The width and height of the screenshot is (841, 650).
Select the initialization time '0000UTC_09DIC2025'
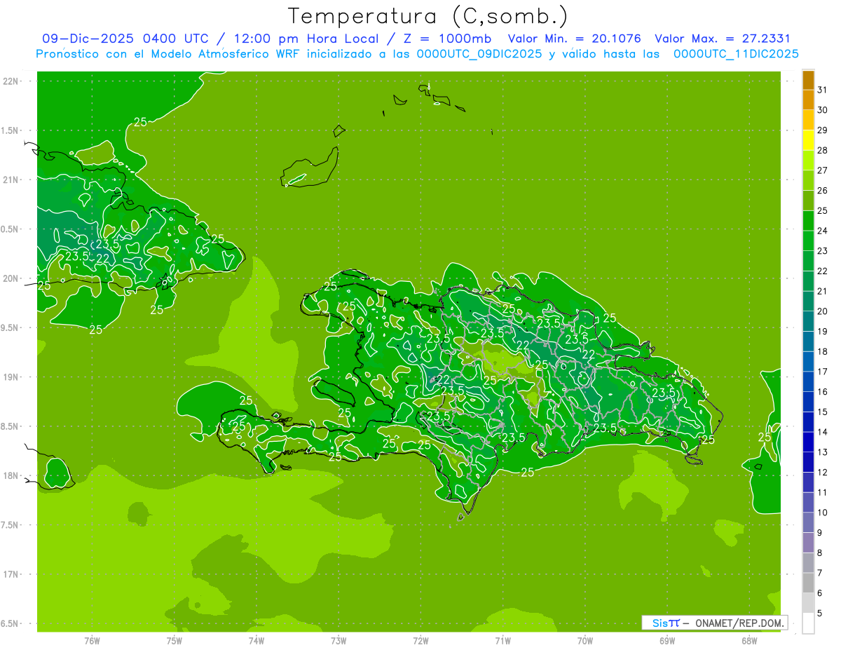pyautogui.click(x=479, y=54)
